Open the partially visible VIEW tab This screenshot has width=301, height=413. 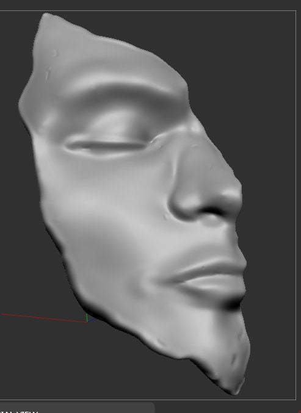point(76,408)
